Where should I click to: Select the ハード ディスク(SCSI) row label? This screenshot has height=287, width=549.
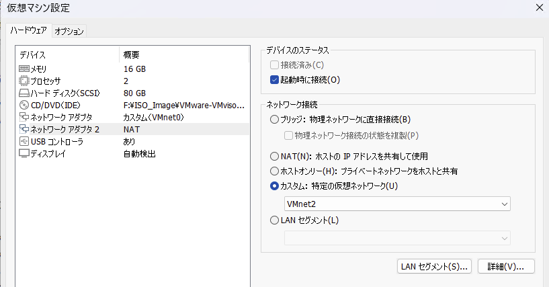[x=65, y=93]
